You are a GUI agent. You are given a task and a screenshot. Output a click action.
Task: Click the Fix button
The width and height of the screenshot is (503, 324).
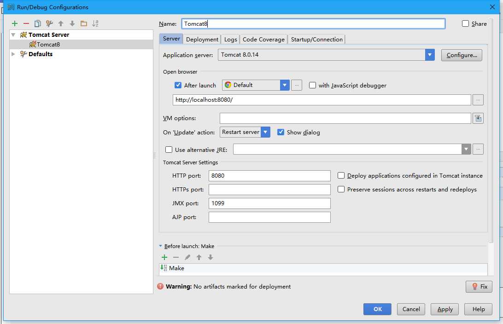(x=479, y=287)
